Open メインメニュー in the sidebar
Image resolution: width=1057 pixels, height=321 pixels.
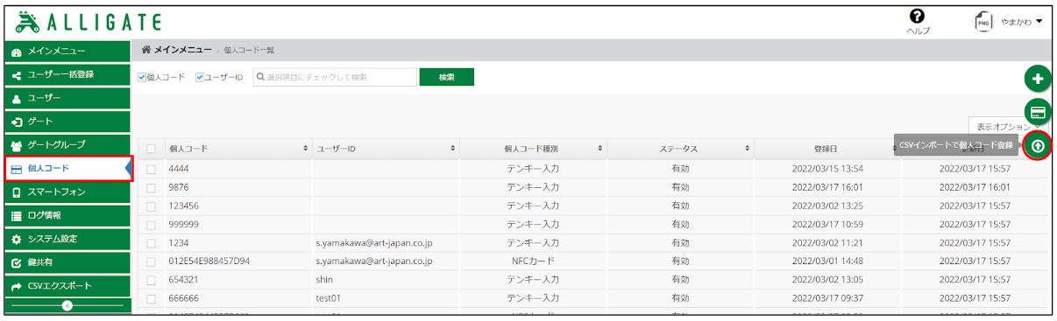67,52
